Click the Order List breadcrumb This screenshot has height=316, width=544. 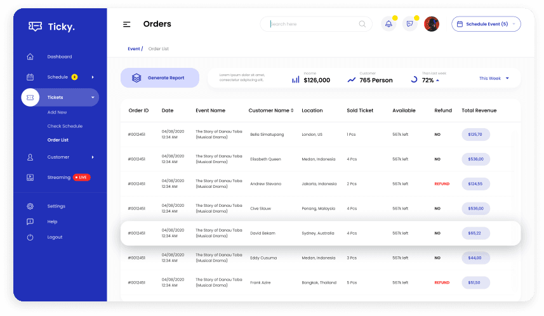click(x=159, y=49)
